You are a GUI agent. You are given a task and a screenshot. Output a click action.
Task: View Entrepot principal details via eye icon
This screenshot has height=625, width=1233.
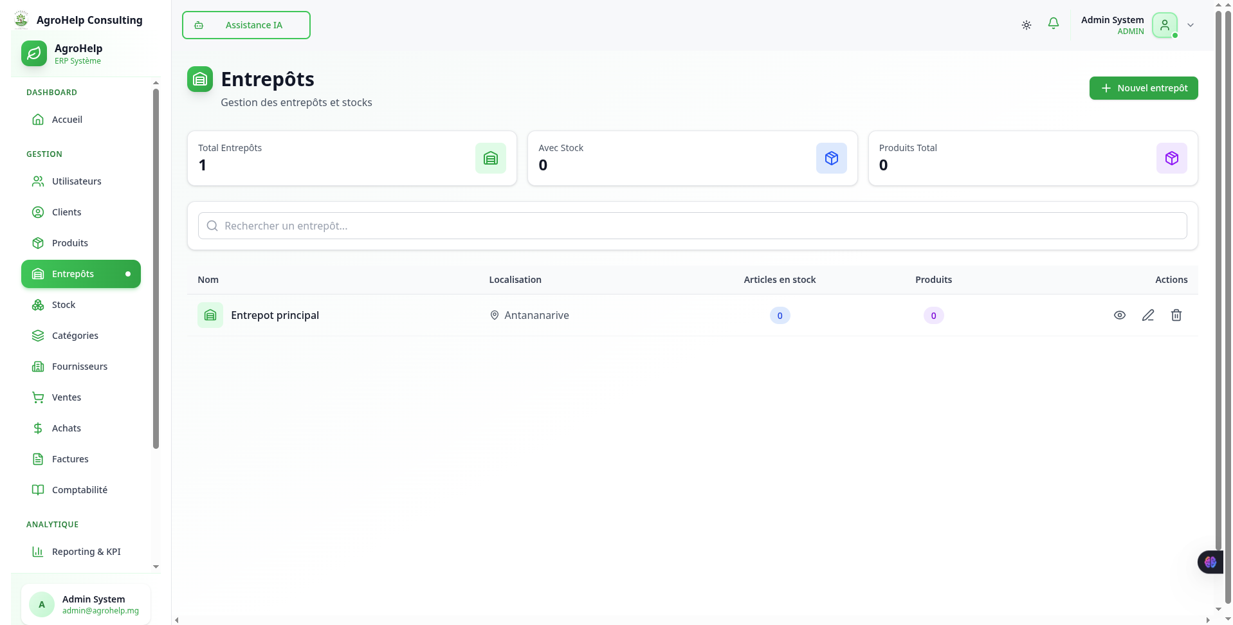coord(1119,315)
